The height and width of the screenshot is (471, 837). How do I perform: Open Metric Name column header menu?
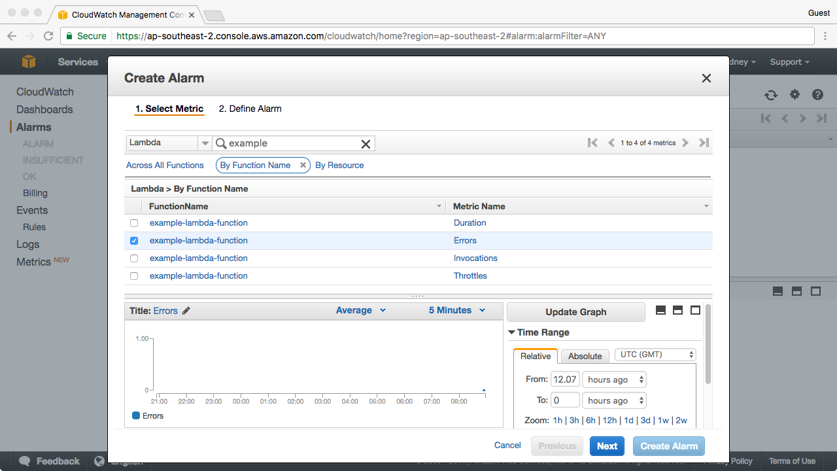(706, 207)
